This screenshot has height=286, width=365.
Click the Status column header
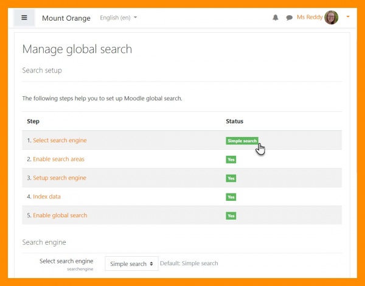point(235,121)
